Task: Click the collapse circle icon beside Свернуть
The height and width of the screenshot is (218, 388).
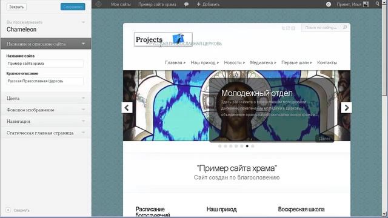Action: [8, 210]
